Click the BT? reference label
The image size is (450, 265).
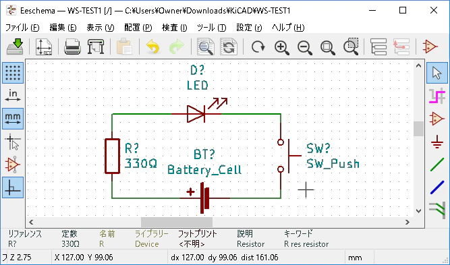coord(204,154)
